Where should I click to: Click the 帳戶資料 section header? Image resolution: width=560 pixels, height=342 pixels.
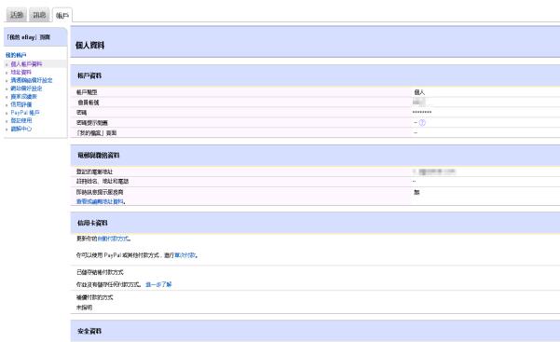coord(89,75)
